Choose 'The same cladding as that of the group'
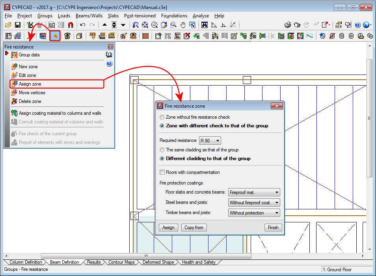 (x=162, y=150)
